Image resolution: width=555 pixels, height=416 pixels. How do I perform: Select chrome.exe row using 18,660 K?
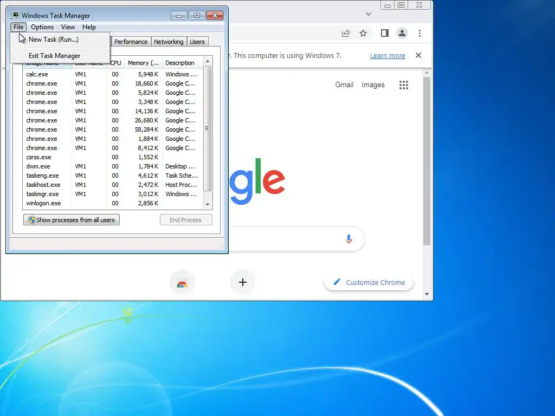click(x=113, y=83)
